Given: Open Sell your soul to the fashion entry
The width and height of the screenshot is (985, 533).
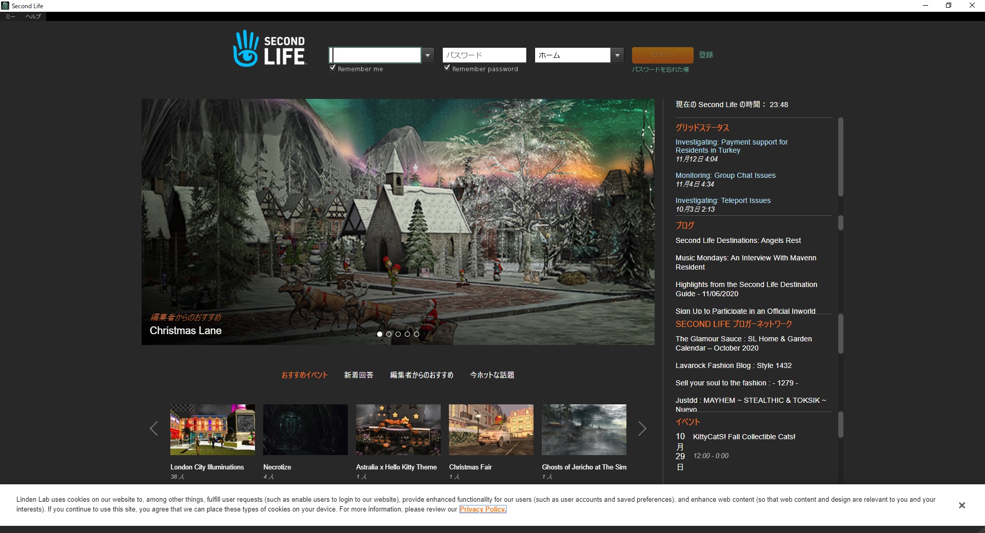Looking at the screenshot, I should (x=737, y=383).
